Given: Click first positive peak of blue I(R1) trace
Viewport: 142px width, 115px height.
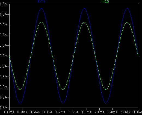Looking at the screenshot, I should [42, 8].
